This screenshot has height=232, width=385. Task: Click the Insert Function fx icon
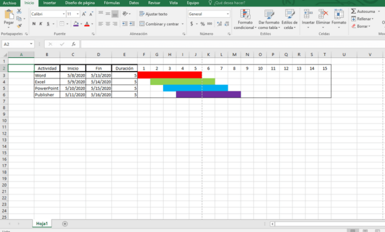pyautogui.click(x=74, y=44)
